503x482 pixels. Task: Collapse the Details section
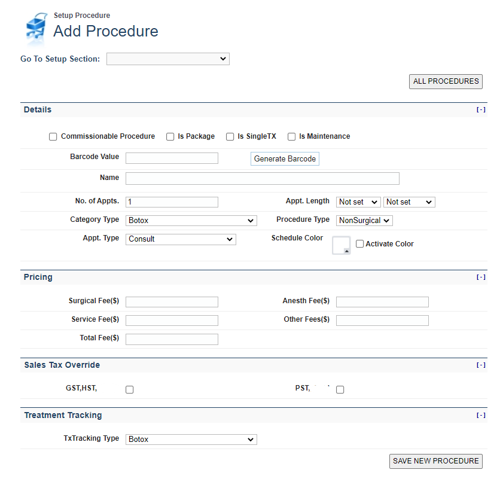pos(481,109)
